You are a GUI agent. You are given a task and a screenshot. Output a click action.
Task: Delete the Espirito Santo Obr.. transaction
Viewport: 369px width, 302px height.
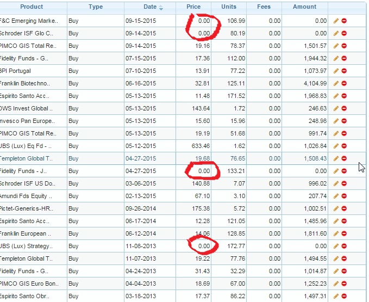tap(345, 296)
